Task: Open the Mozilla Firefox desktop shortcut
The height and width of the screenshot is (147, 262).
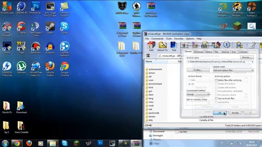Action: (x=50, y=69)
